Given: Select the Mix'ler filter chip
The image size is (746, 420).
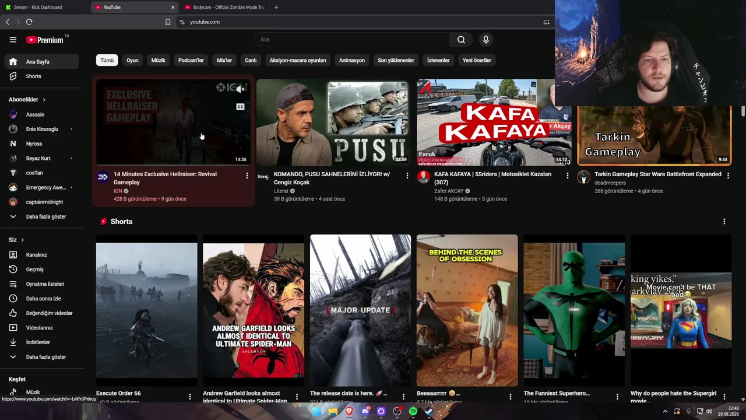Looking at the screenshot, I should 224,60.
